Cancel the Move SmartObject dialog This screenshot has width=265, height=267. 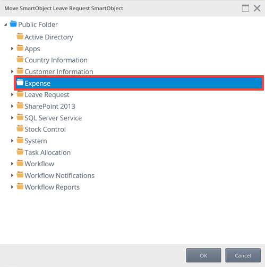(x=243, y=255)
